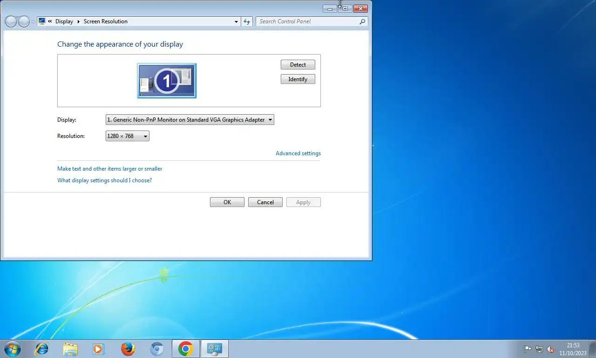Go back with the Back arrow button
This screenshot has height=358, width=596.
tap(11, 21)
